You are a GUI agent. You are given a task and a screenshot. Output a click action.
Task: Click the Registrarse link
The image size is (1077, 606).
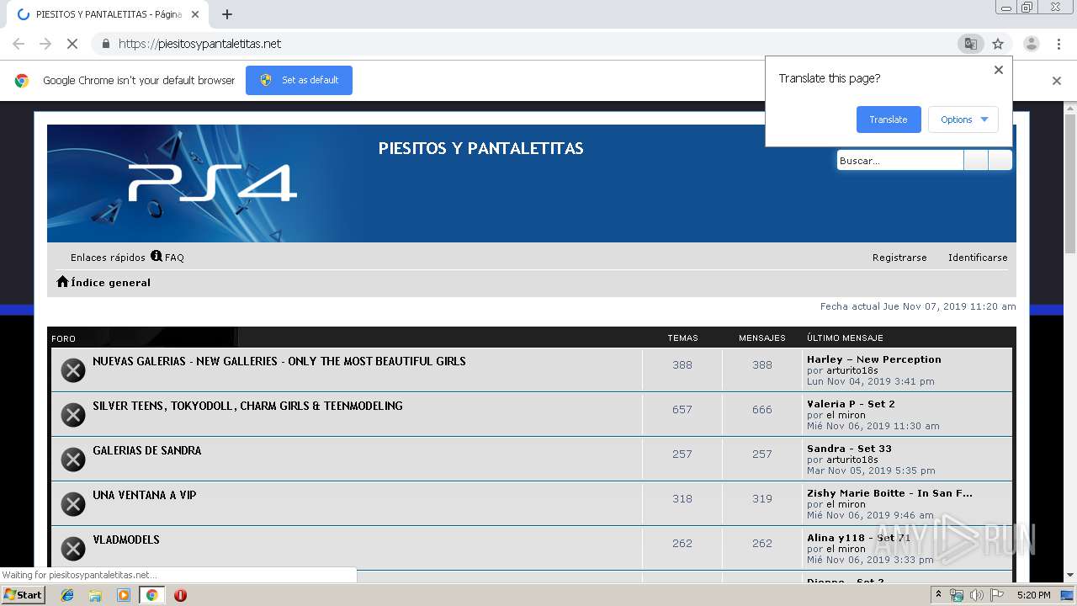click(899, 258)
